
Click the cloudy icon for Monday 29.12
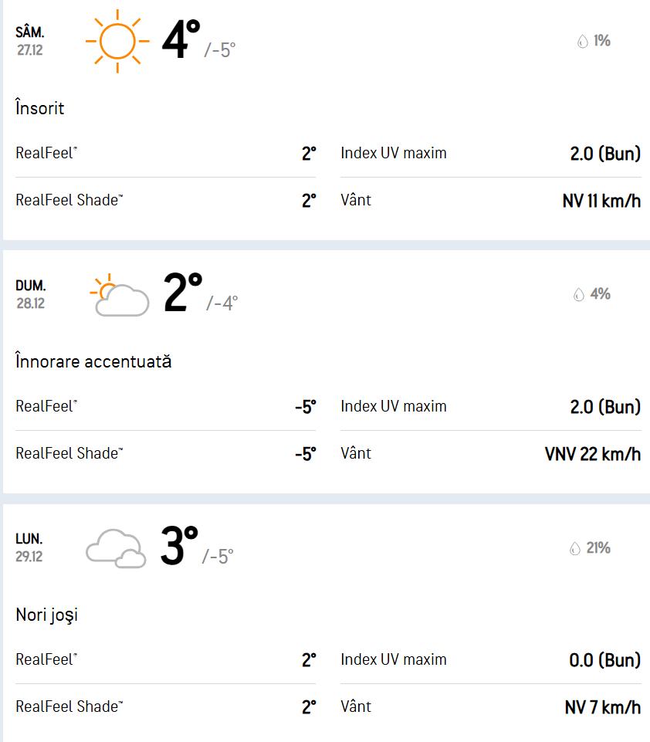[116, 548]
